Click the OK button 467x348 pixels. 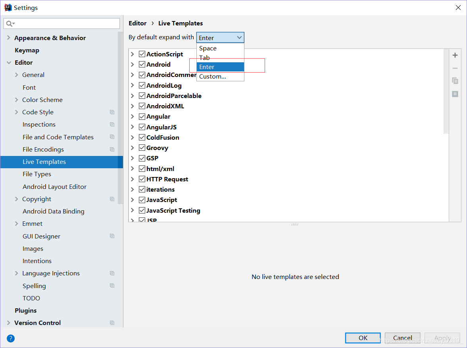363,338
